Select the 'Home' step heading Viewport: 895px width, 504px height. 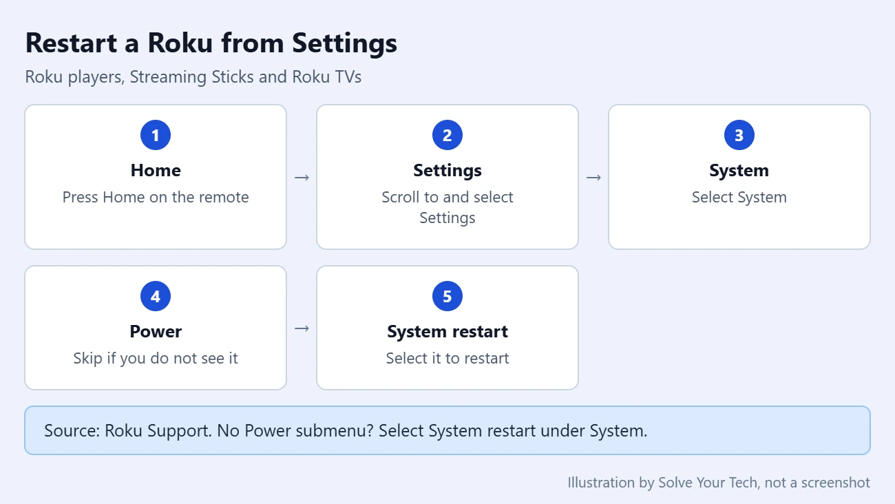point(156,170)
